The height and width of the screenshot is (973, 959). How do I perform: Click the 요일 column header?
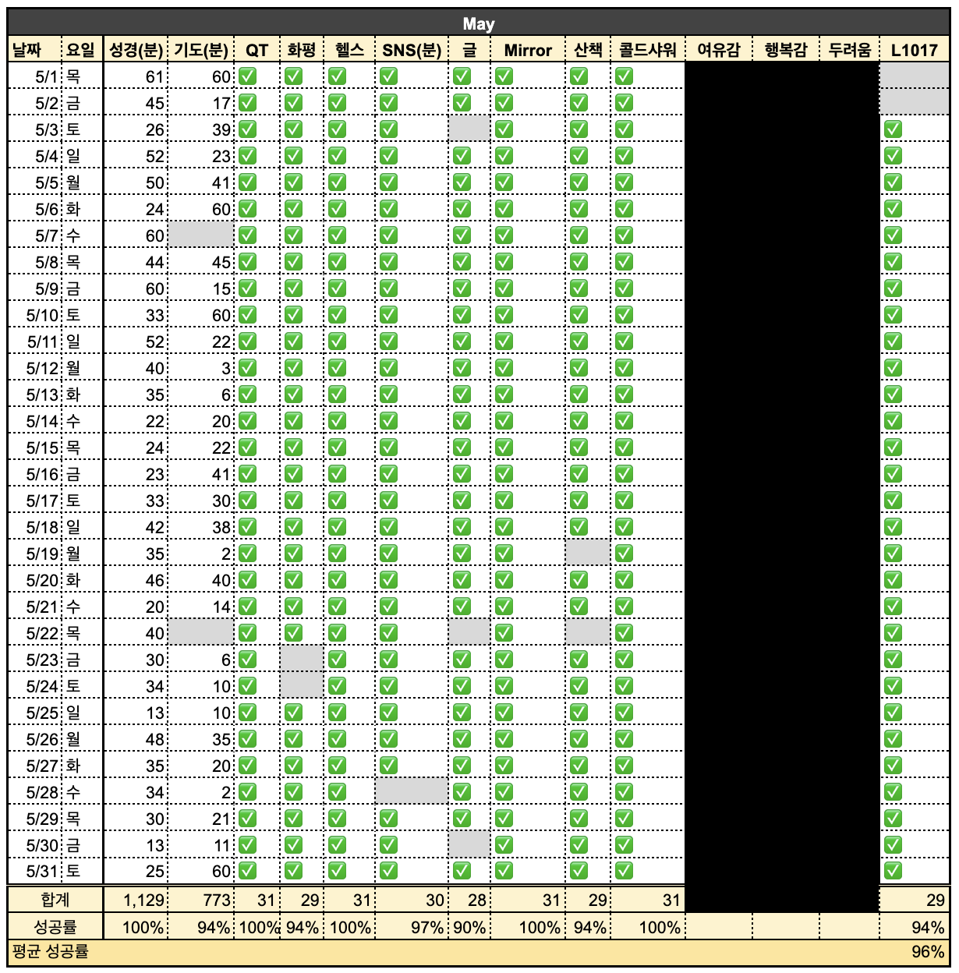click(81, 50)
